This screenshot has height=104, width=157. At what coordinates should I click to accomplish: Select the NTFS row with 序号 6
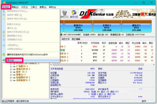tap(107, 60)
